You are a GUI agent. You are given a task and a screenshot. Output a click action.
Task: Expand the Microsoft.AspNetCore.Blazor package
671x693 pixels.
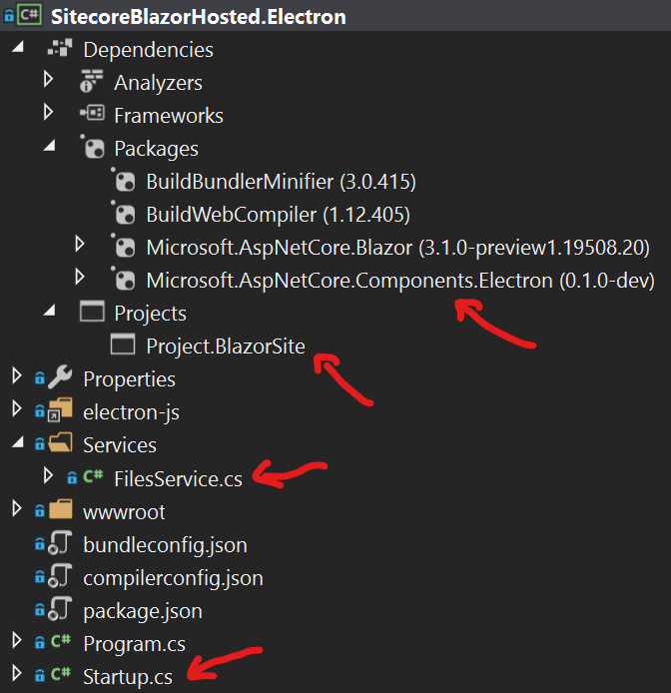click(x=80, y=245)
